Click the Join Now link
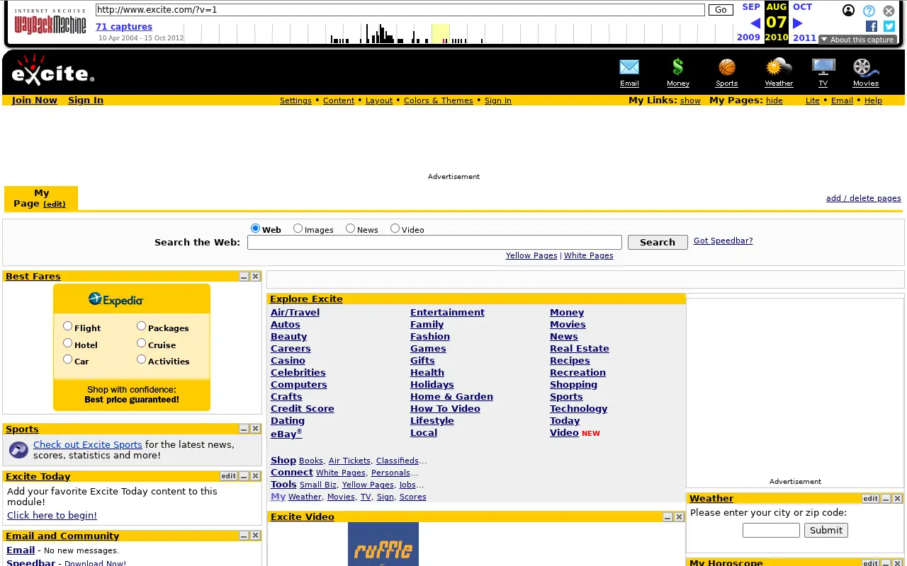The image size is (907, 566). 35,100
